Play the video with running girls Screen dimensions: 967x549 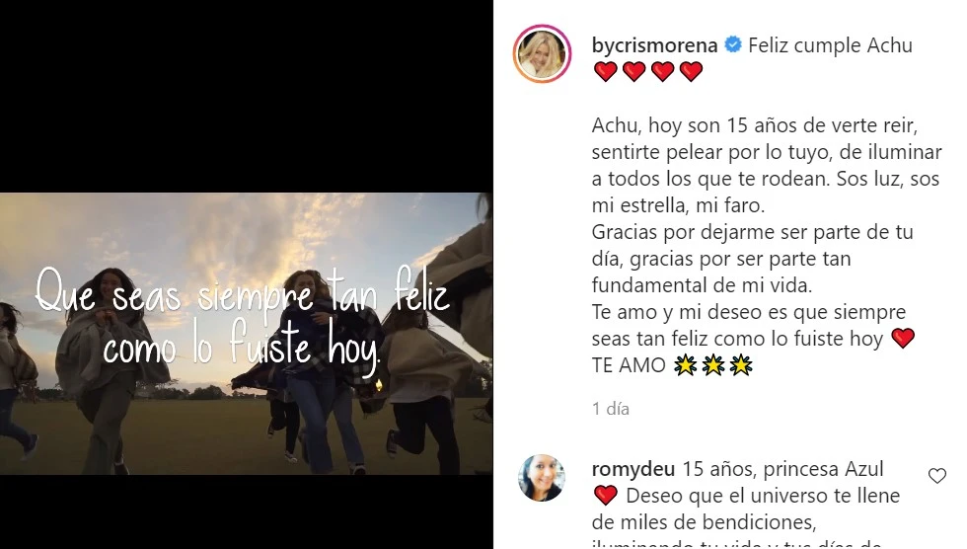246,334
